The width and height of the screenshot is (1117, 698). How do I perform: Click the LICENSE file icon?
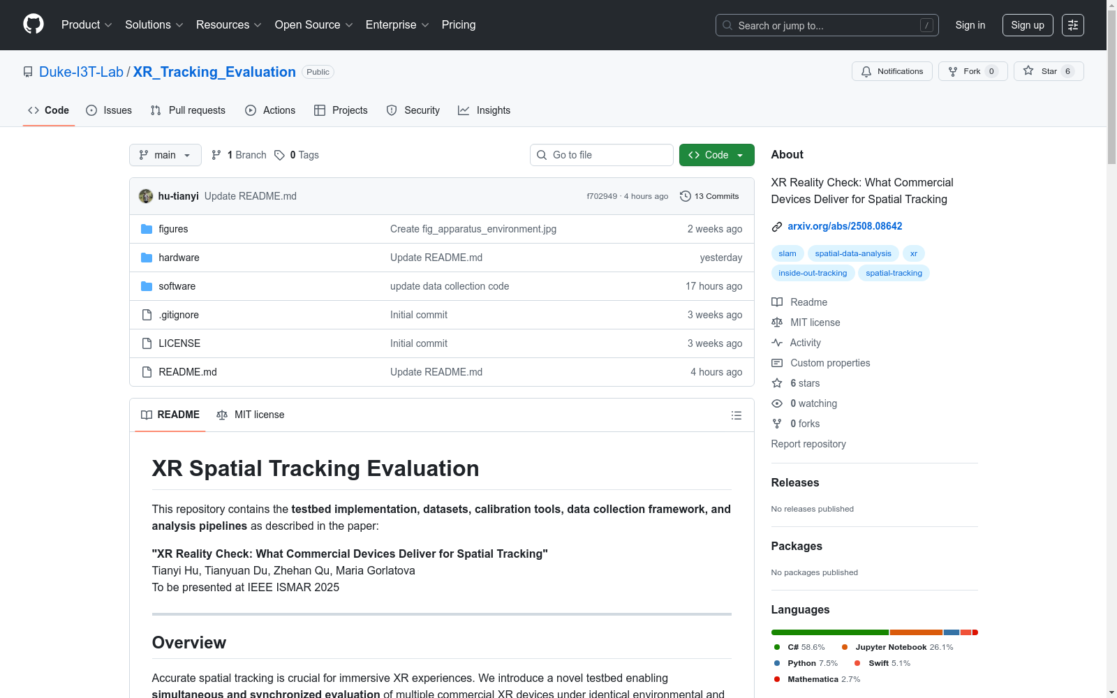pyautogui.click(x=147, y=343)
